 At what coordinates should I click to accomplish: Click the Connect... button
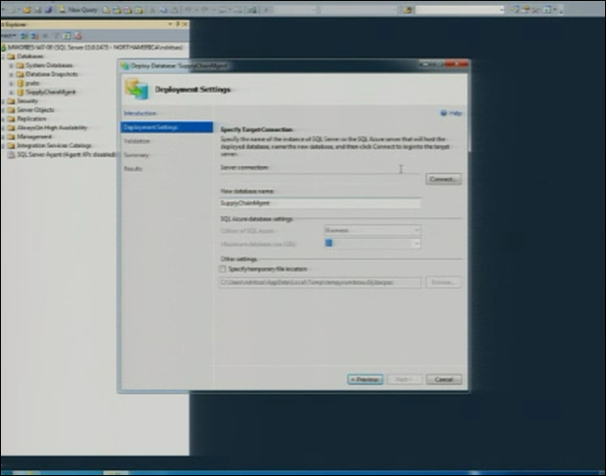coord(444,179)
